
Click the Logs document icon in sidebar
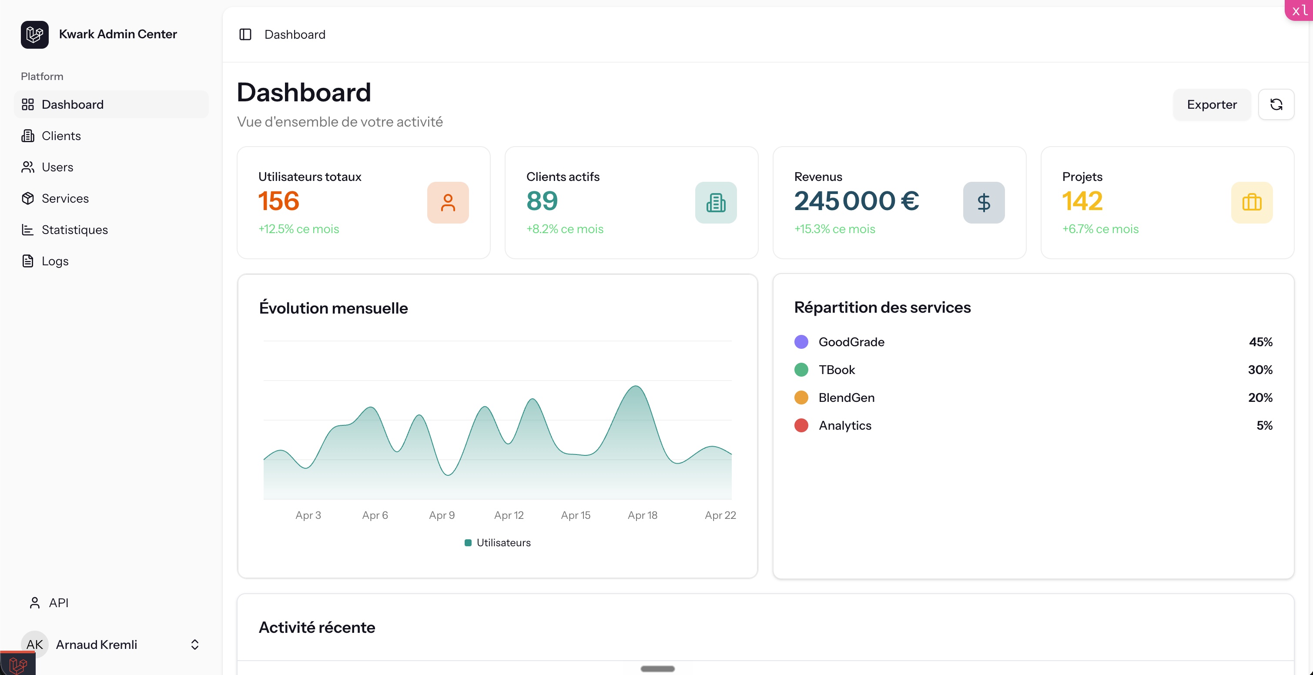click(x=27, y=261)
